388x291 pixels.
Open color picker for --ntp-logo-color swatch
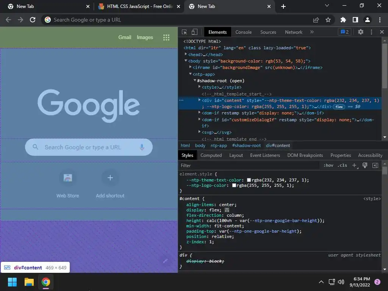pos(234,185)
